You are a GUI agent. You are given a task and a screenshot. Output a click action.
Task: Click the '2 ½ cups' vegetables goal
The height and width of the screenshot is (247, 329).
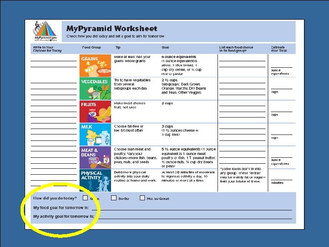click(x=170, y=80)
